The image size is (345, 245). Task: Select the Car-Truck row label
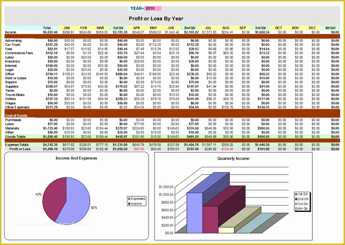coord(13,45)
